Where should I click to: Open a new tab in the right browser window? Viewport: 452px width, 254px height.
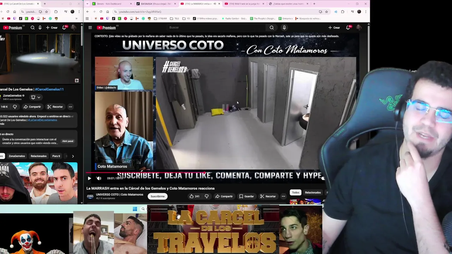tap(314, 4)
